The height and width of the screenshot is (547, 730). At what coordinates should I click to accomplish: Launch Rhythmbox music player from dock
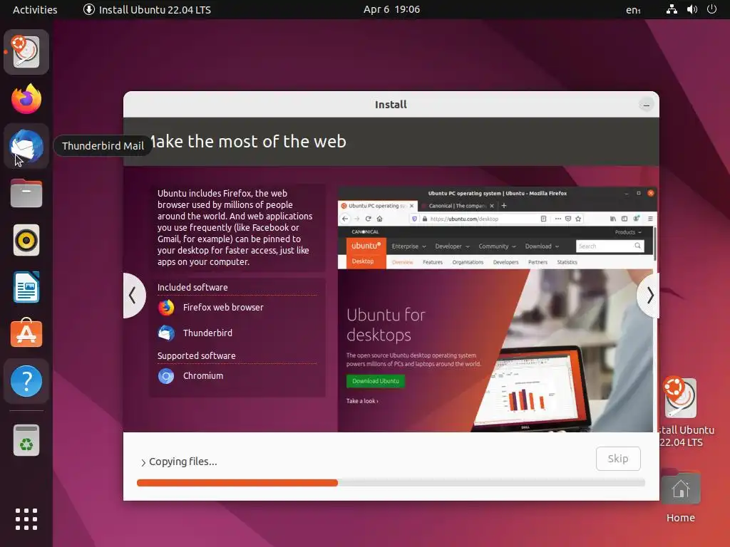tap(26, 240)
